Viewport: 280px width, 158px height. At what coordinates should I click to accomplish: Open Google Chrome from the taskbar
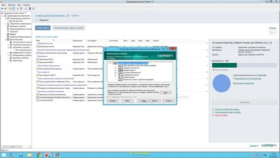(x=39, y=155)
